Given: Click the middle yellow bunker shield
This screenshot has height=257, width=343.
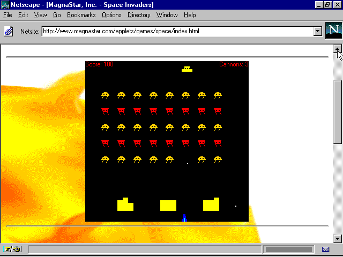Looking at the screenshot, I should point(168,205).
